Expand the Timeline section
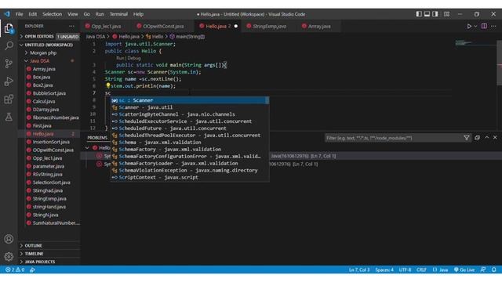Viewport: 502px width, 282px height. point(49,254)
